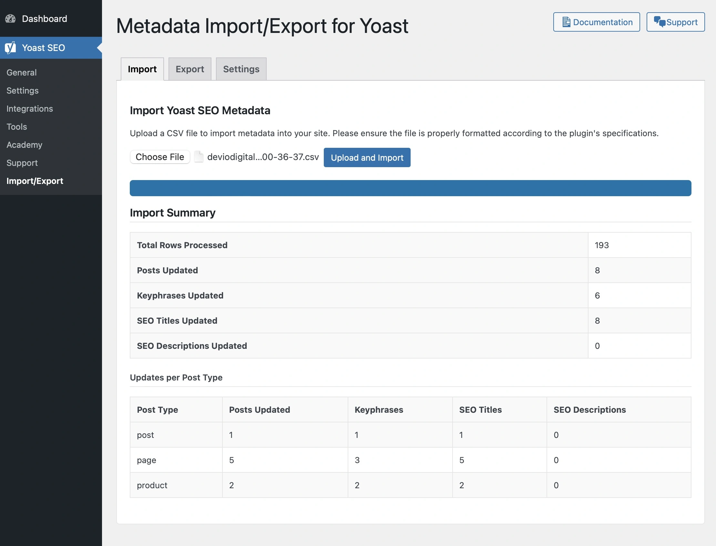Click page row Keyphrases value 3

357,460
